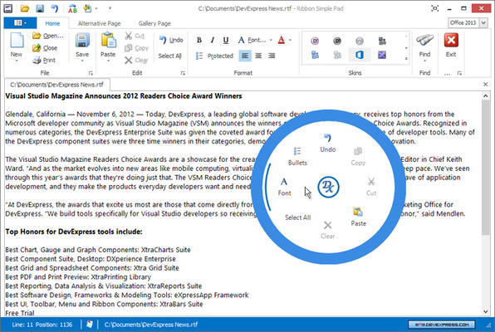Switch to the Gallery Page tab

pyautogui.click(x=154, y=23)
